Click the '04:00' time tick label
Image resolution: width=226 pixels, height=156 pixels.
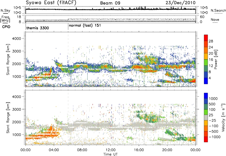point(54,150)
